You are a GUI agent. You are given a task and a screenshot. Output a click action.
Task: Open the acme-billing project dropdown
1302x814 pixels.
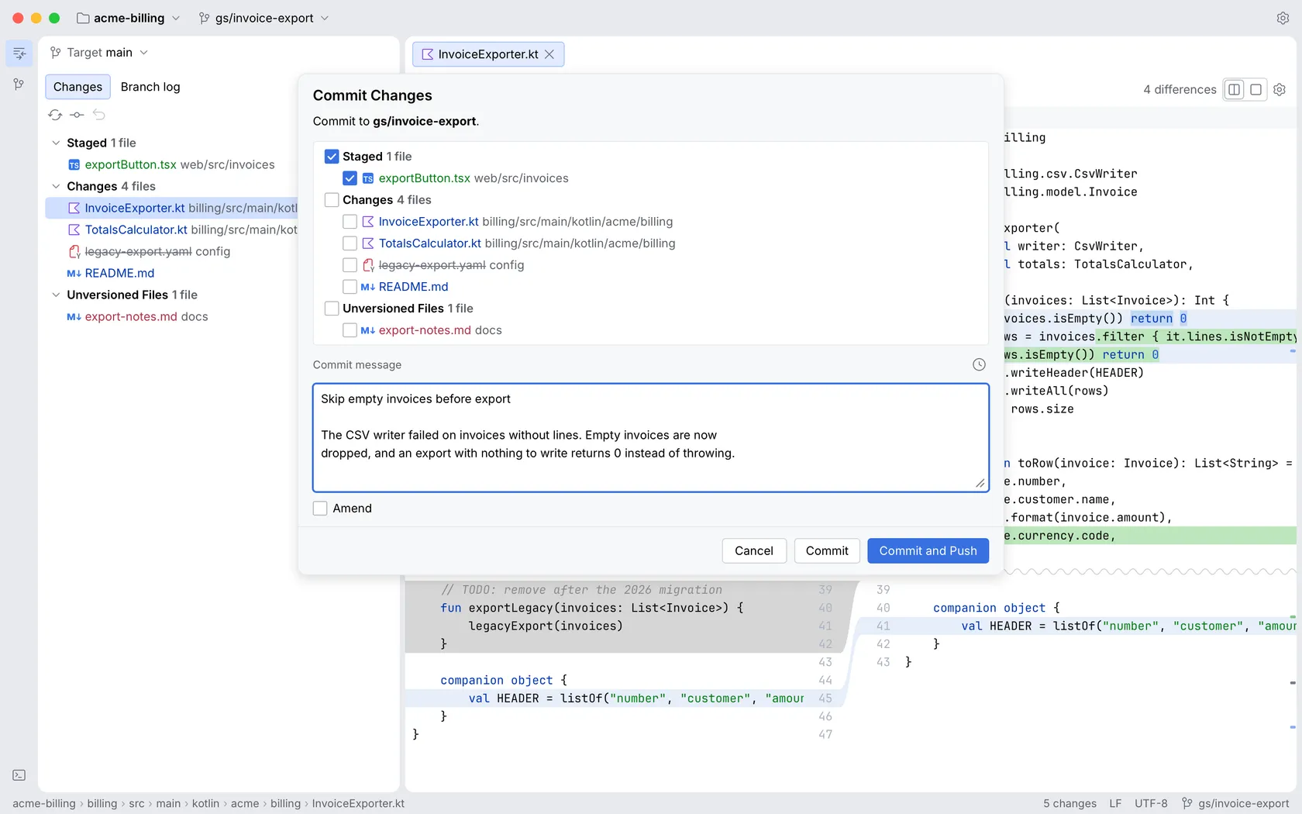point(129,18)
